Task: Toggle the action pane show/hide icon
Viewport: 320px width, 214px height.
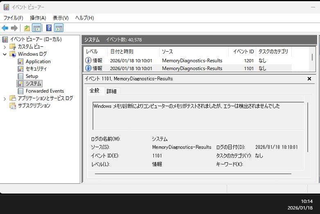Action: pos(59,28)
